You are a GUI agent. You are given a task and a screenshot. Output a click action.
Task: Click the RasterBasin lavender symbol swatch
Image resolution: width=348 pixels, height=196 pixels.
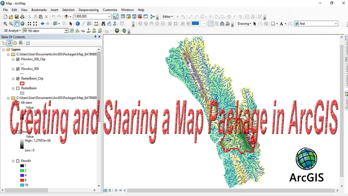[x=22, y=93]
